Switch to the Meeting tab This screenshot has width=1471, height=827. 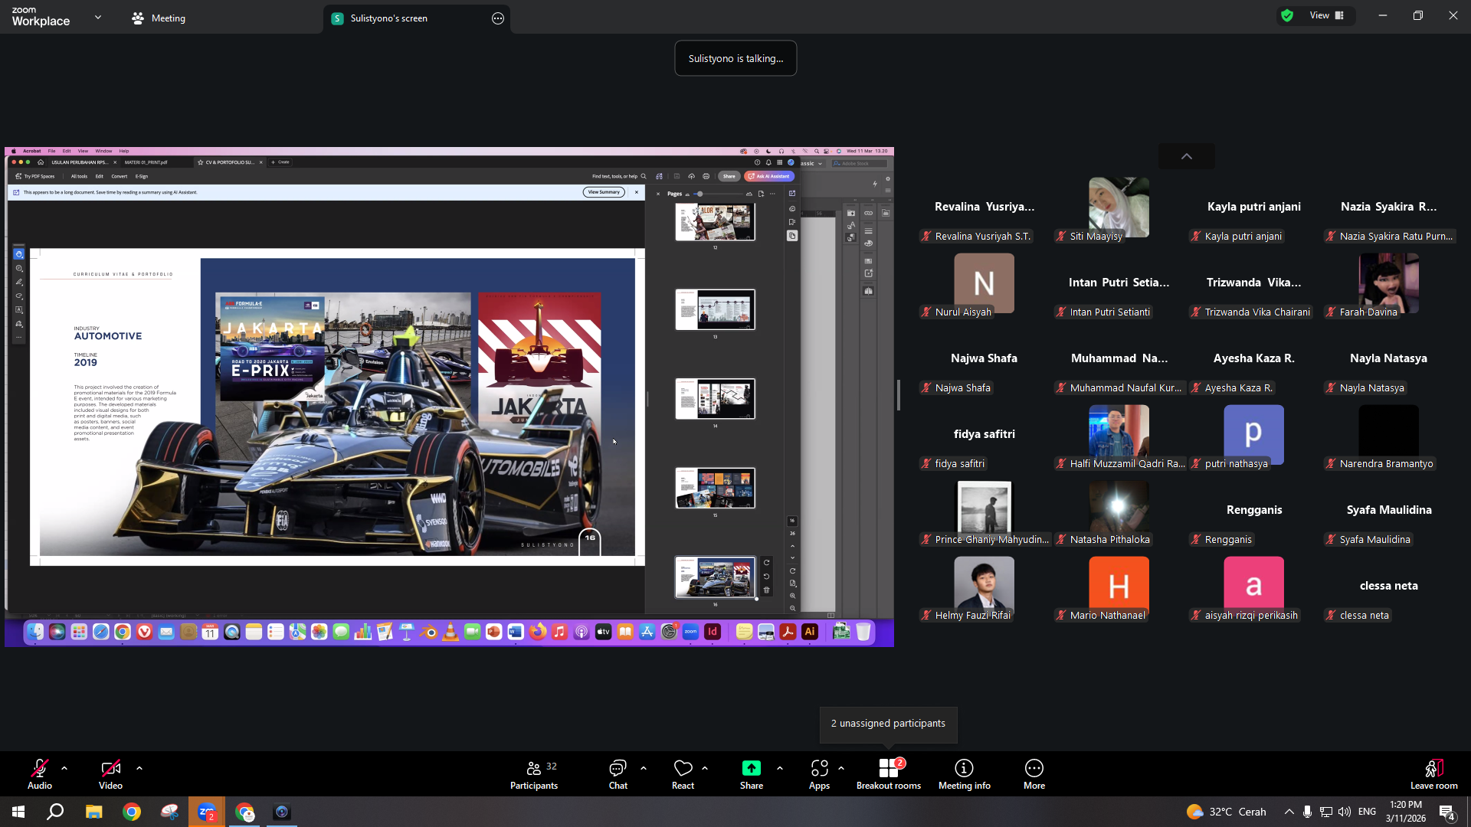click(159, 18)
